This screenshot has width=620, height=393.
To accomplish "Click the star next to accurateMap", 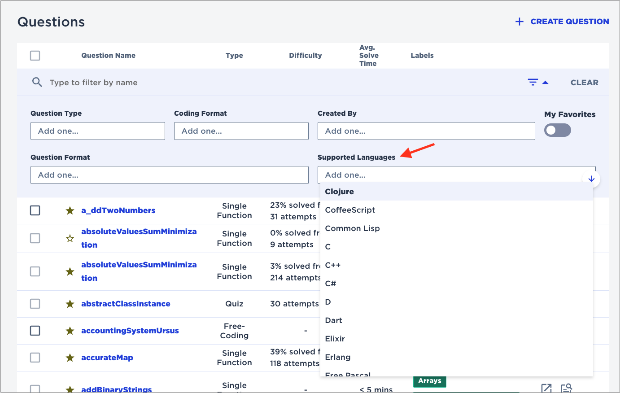I will pyautogui.click(x=70, y=358).
